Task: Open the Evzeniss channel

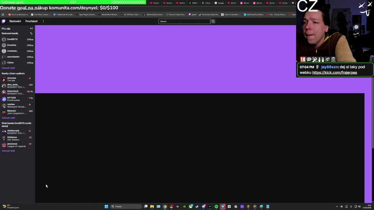Action: pyautogui.click(x=18, y=45)
